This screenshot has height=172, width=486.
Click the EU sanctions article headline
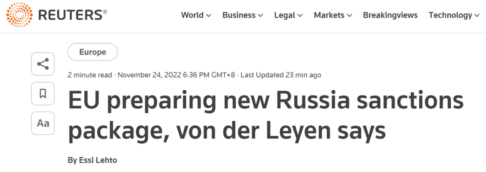pos(265,116)
